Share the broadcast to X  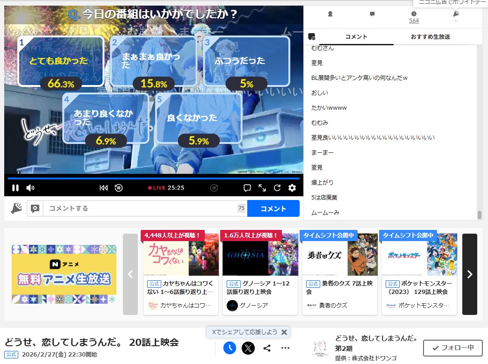(x=248, y=348)
